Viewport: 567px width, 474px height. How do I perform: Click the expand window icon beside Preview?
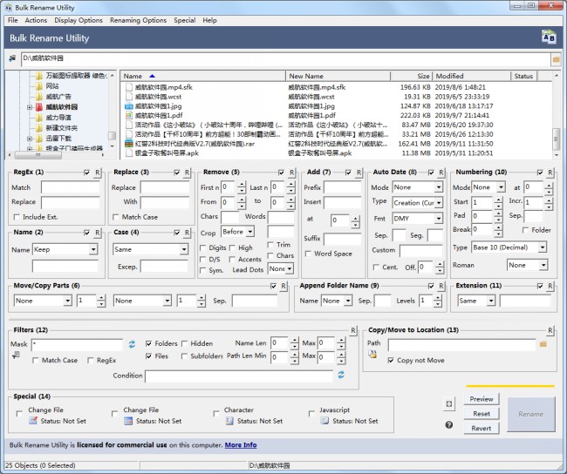(x=448, y=404)
